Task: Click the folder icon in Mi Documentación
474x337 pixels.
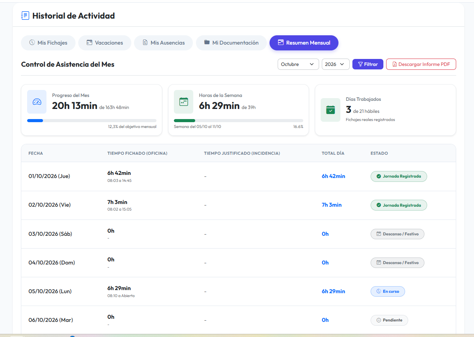Action: click(x=207, y=43)
